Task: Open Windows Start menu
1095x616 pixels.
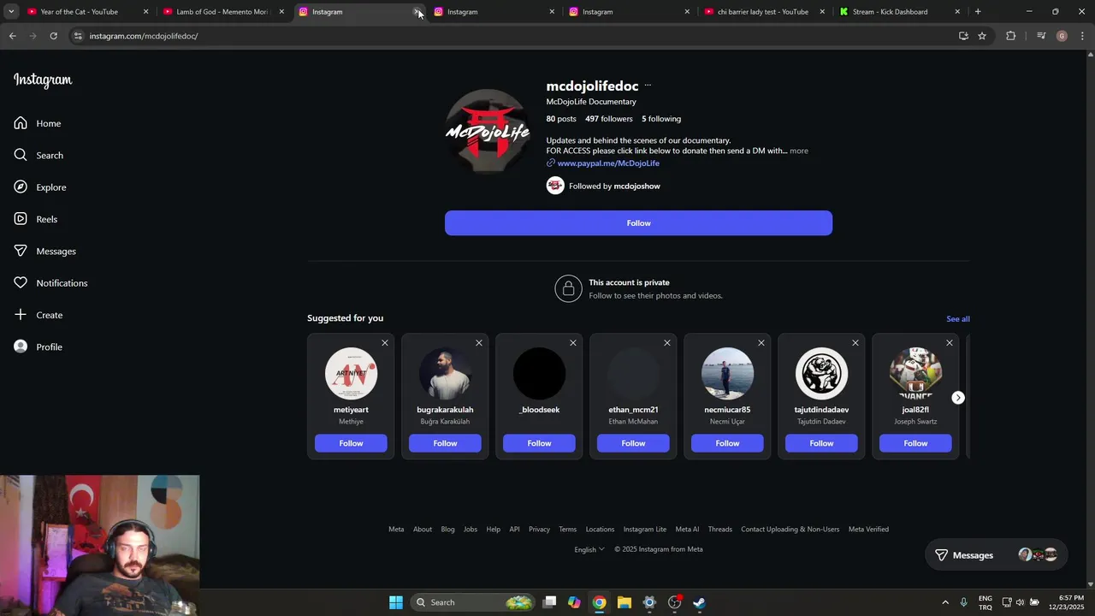Action: click(x=396, y=602)
